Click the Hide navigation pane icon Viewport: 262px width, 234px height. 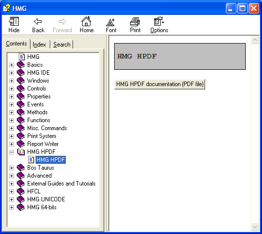[x=14, y=21]
